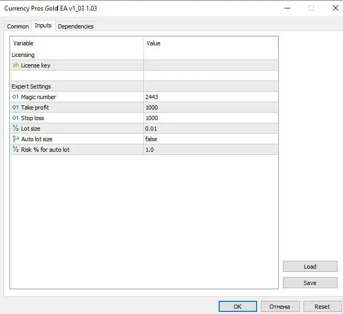This screenshot has width=343, height=314.
Task: Click the integer icon next to Stop loss
Action: (x=15, y=118)
